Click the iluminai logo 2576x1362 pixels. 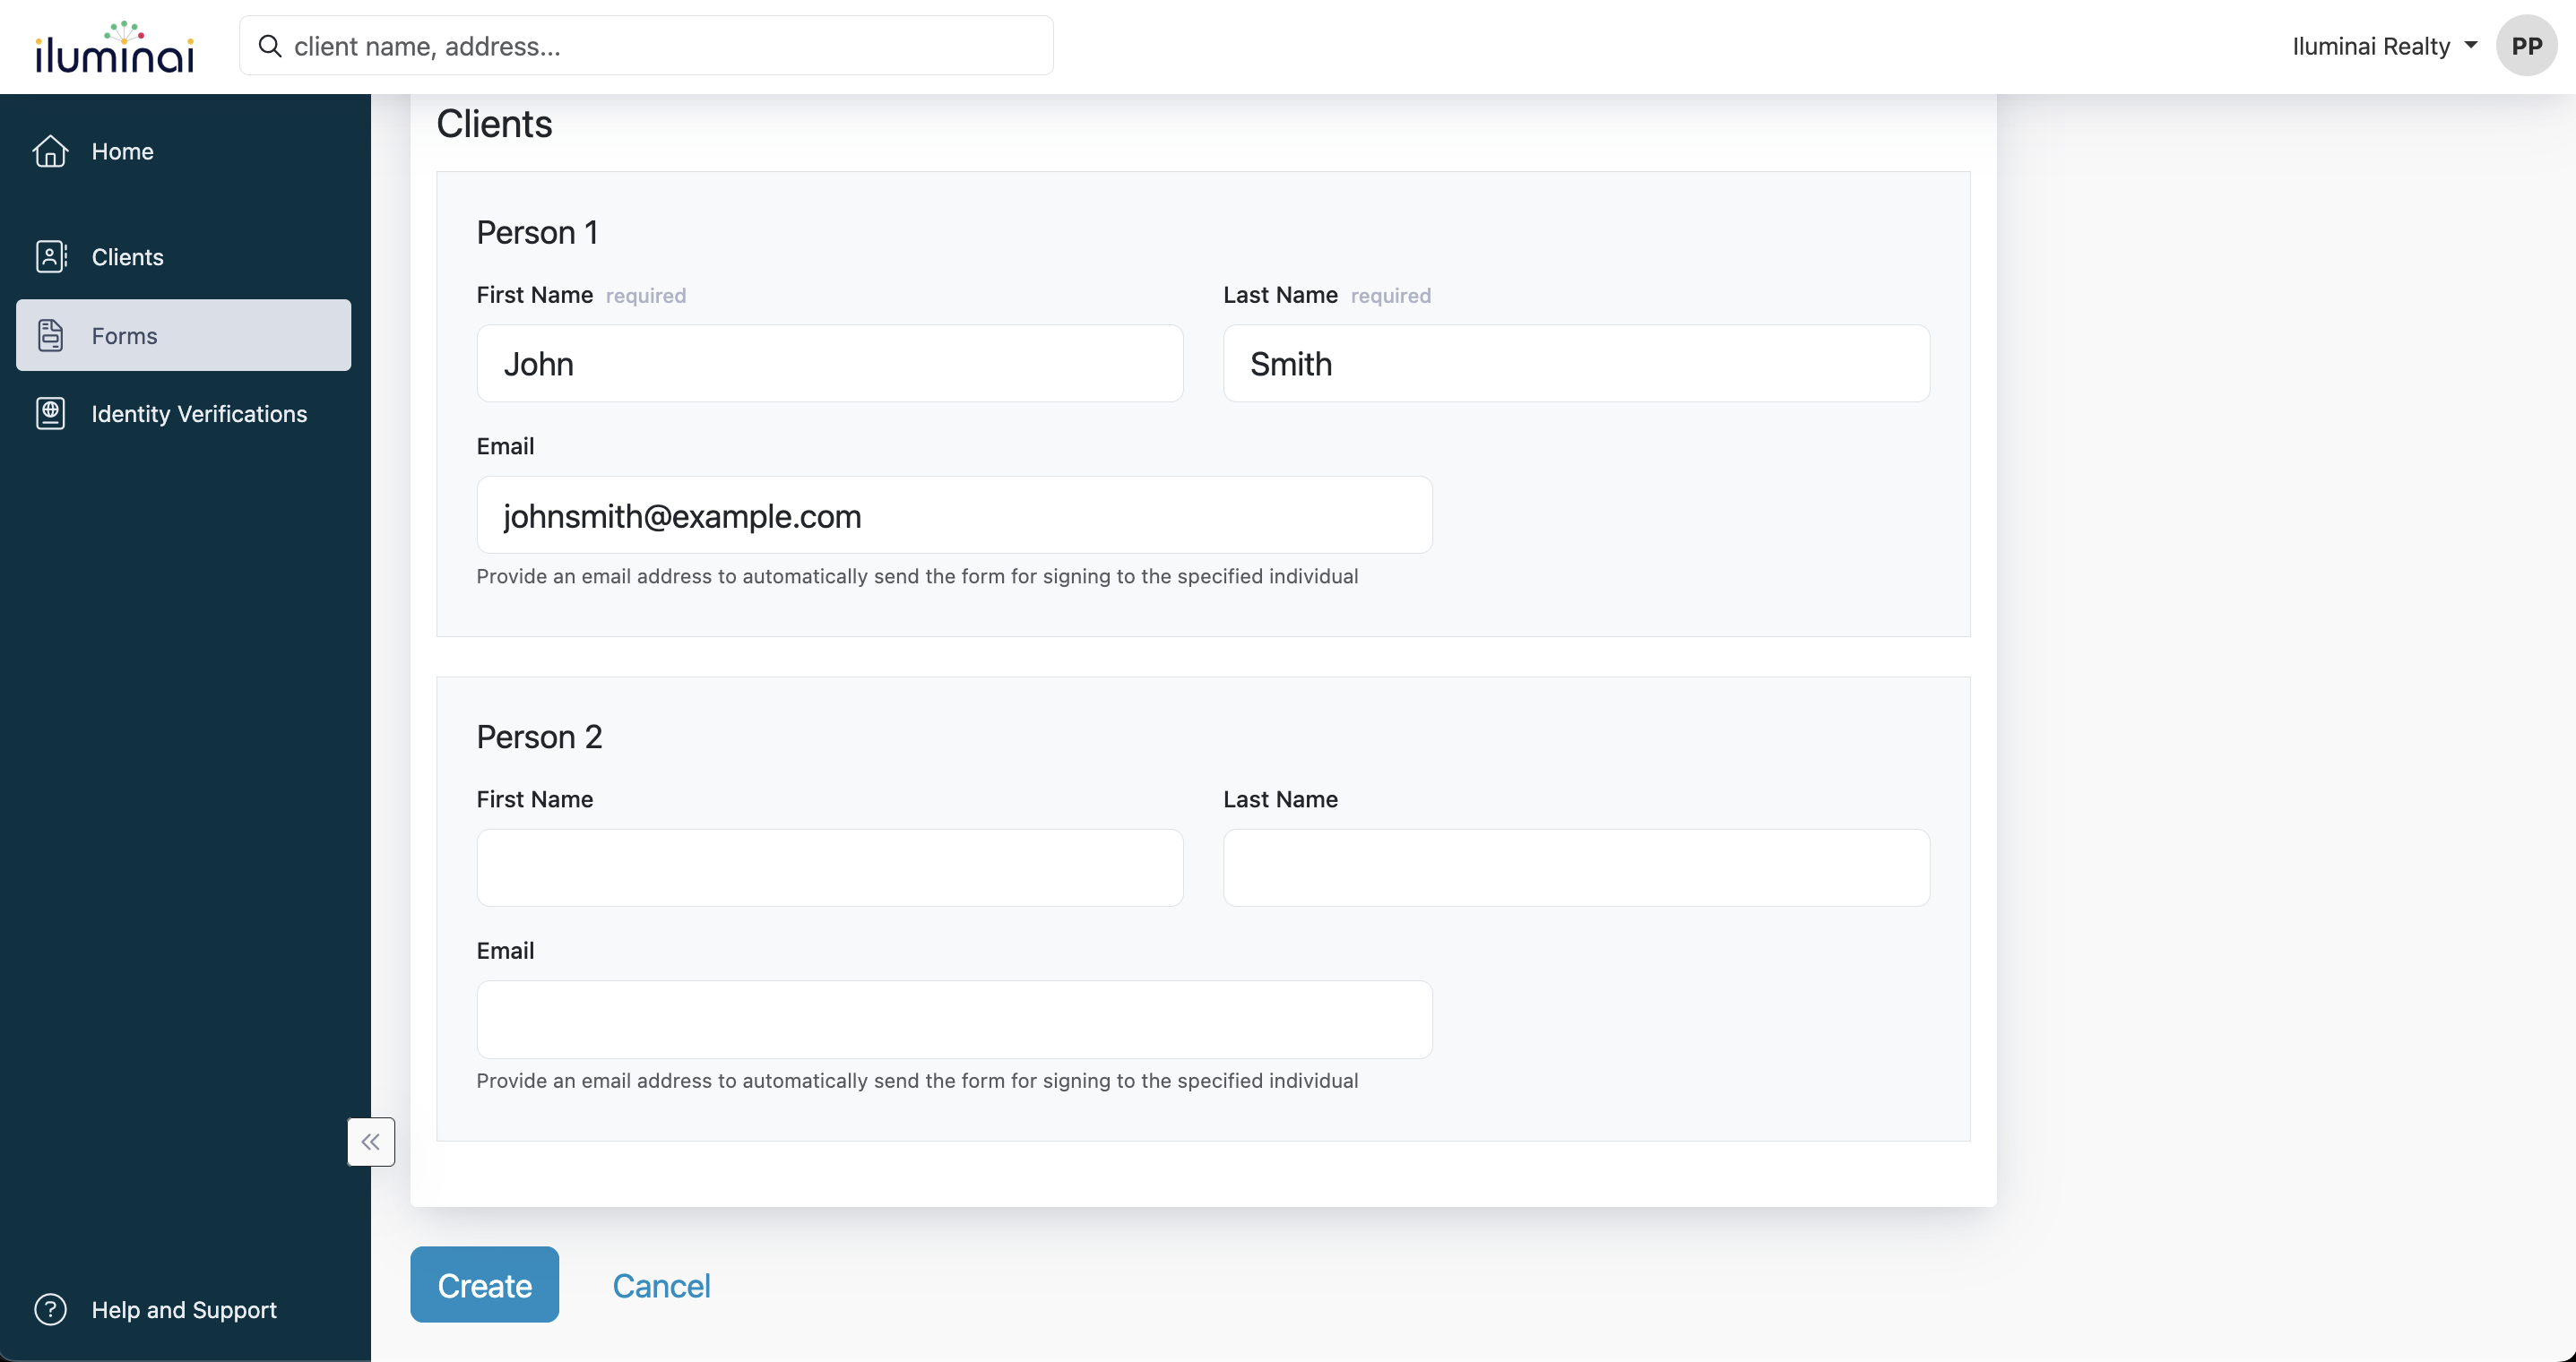[114, 47]
